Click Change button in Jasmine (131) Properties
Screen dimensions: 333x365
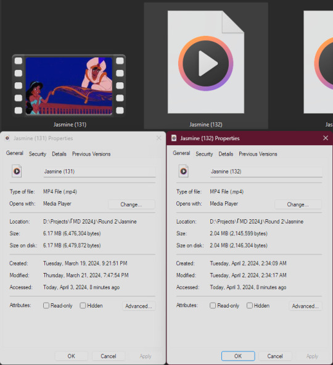[x=131, y=204]
